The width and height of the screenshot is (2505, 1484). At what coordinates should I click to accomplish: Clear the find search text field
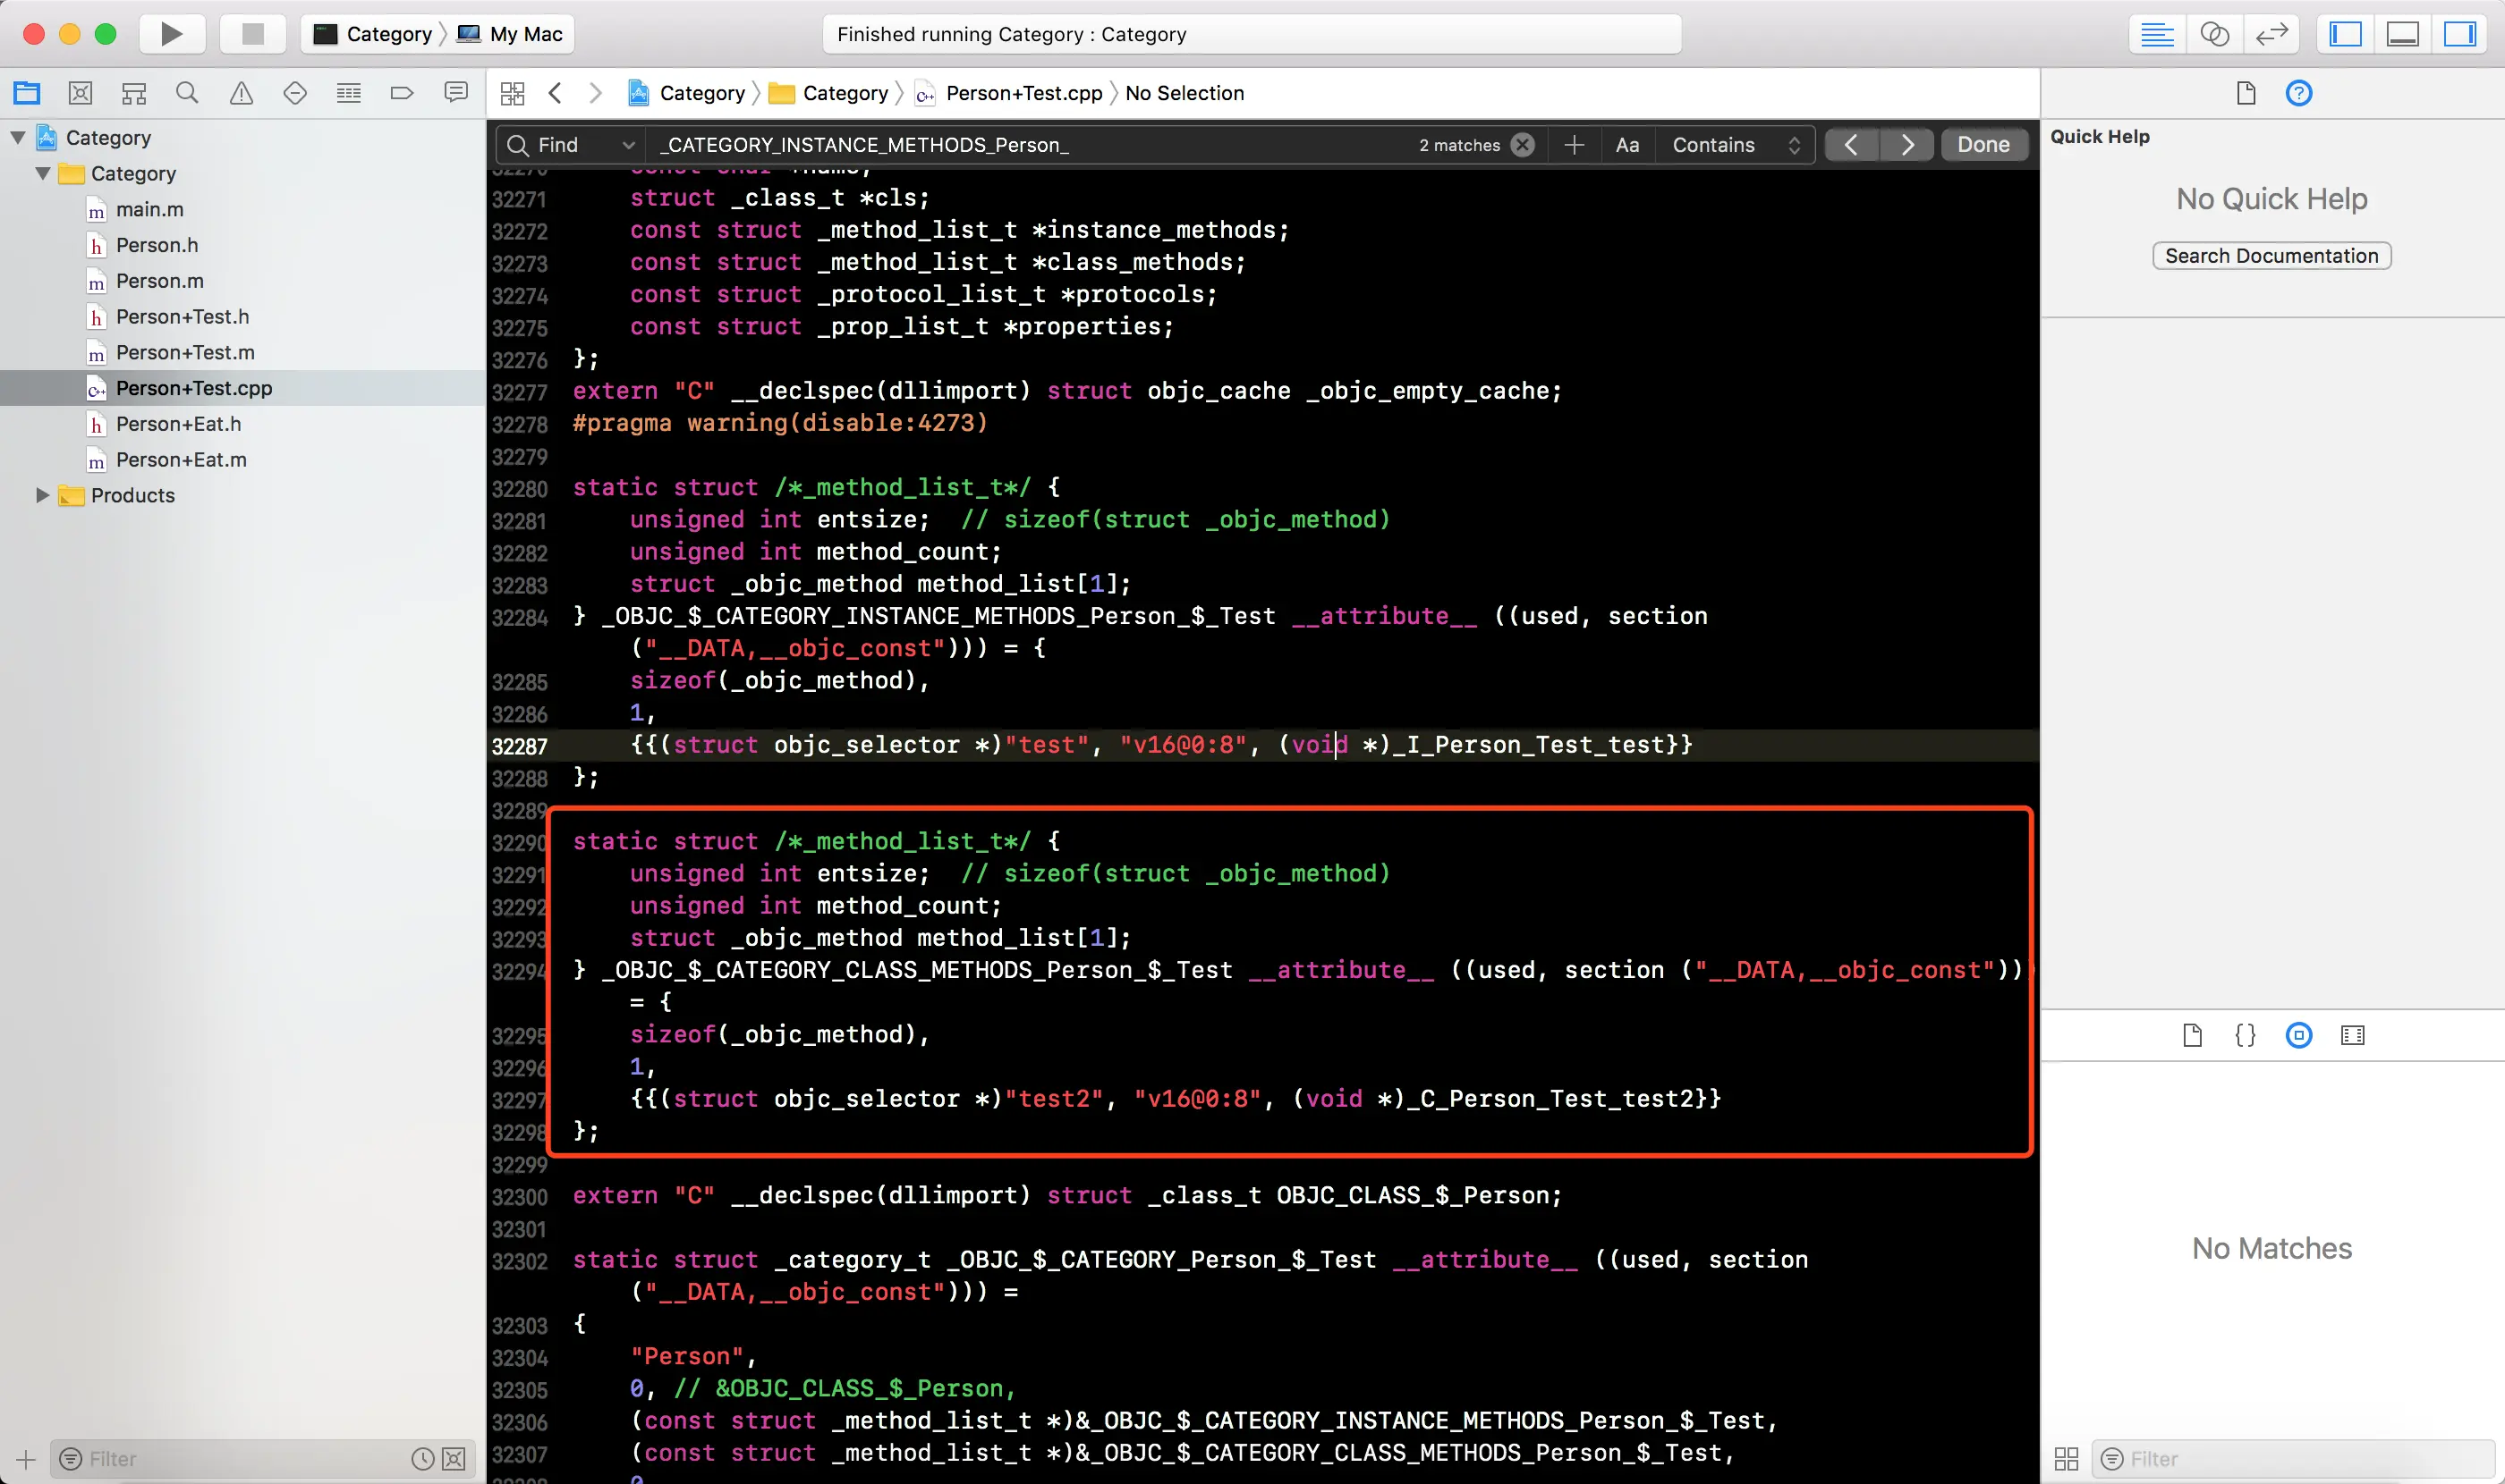click(x=1522, y=145)
